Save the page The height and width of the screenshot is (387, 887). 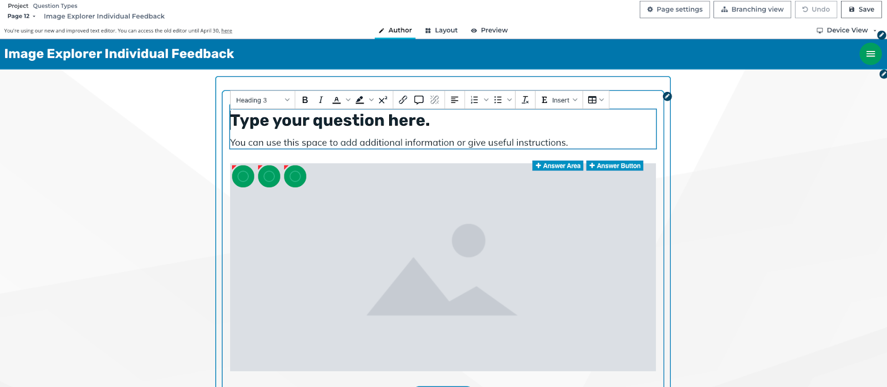click(861, 9)
